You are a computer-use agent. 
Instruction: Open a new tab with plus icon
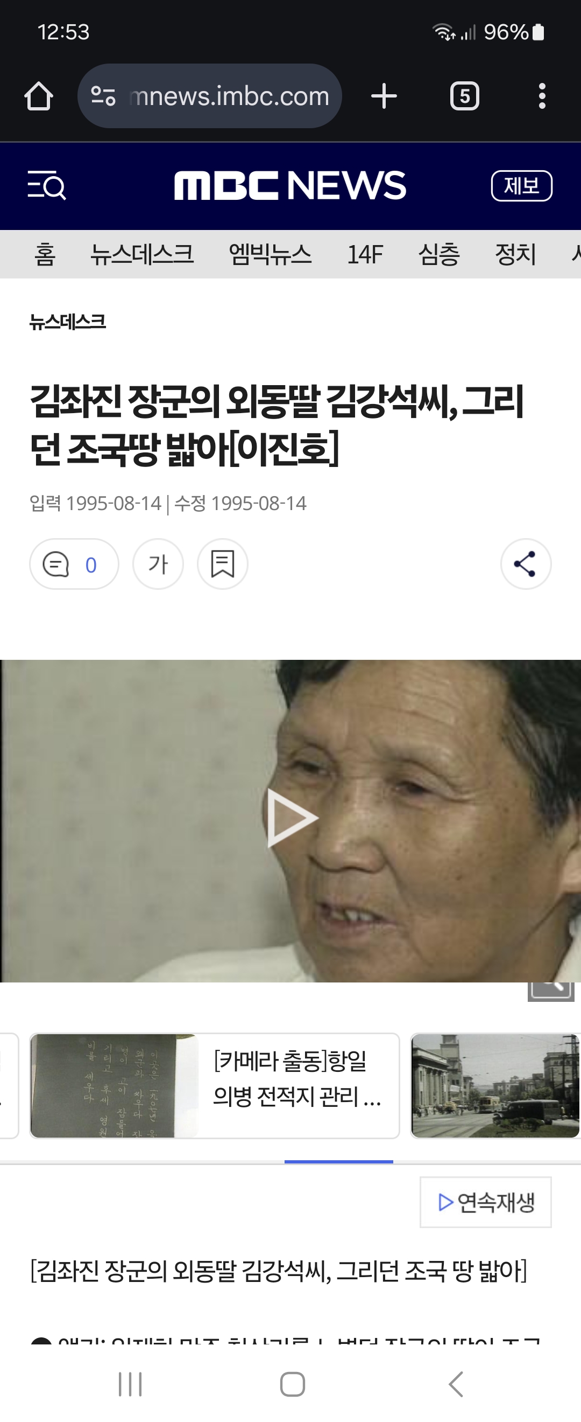[x=384, y=96]
